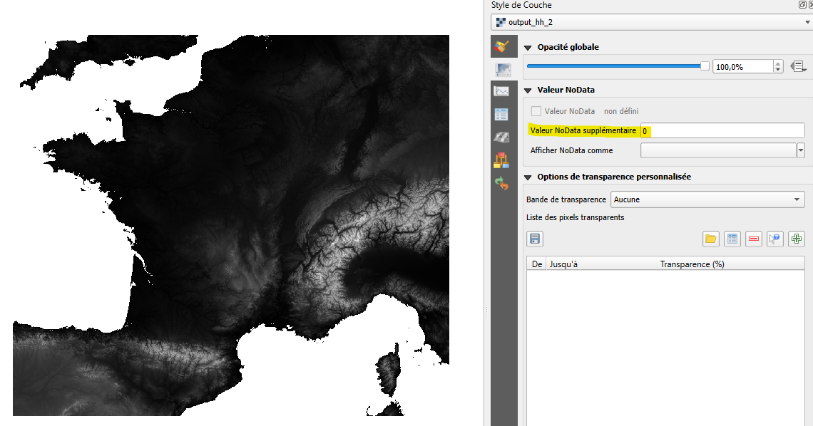The height and width of the screenshot is (426, 813).
Task: Add values from display with pointer tool
Action: [x=775, y=239]
